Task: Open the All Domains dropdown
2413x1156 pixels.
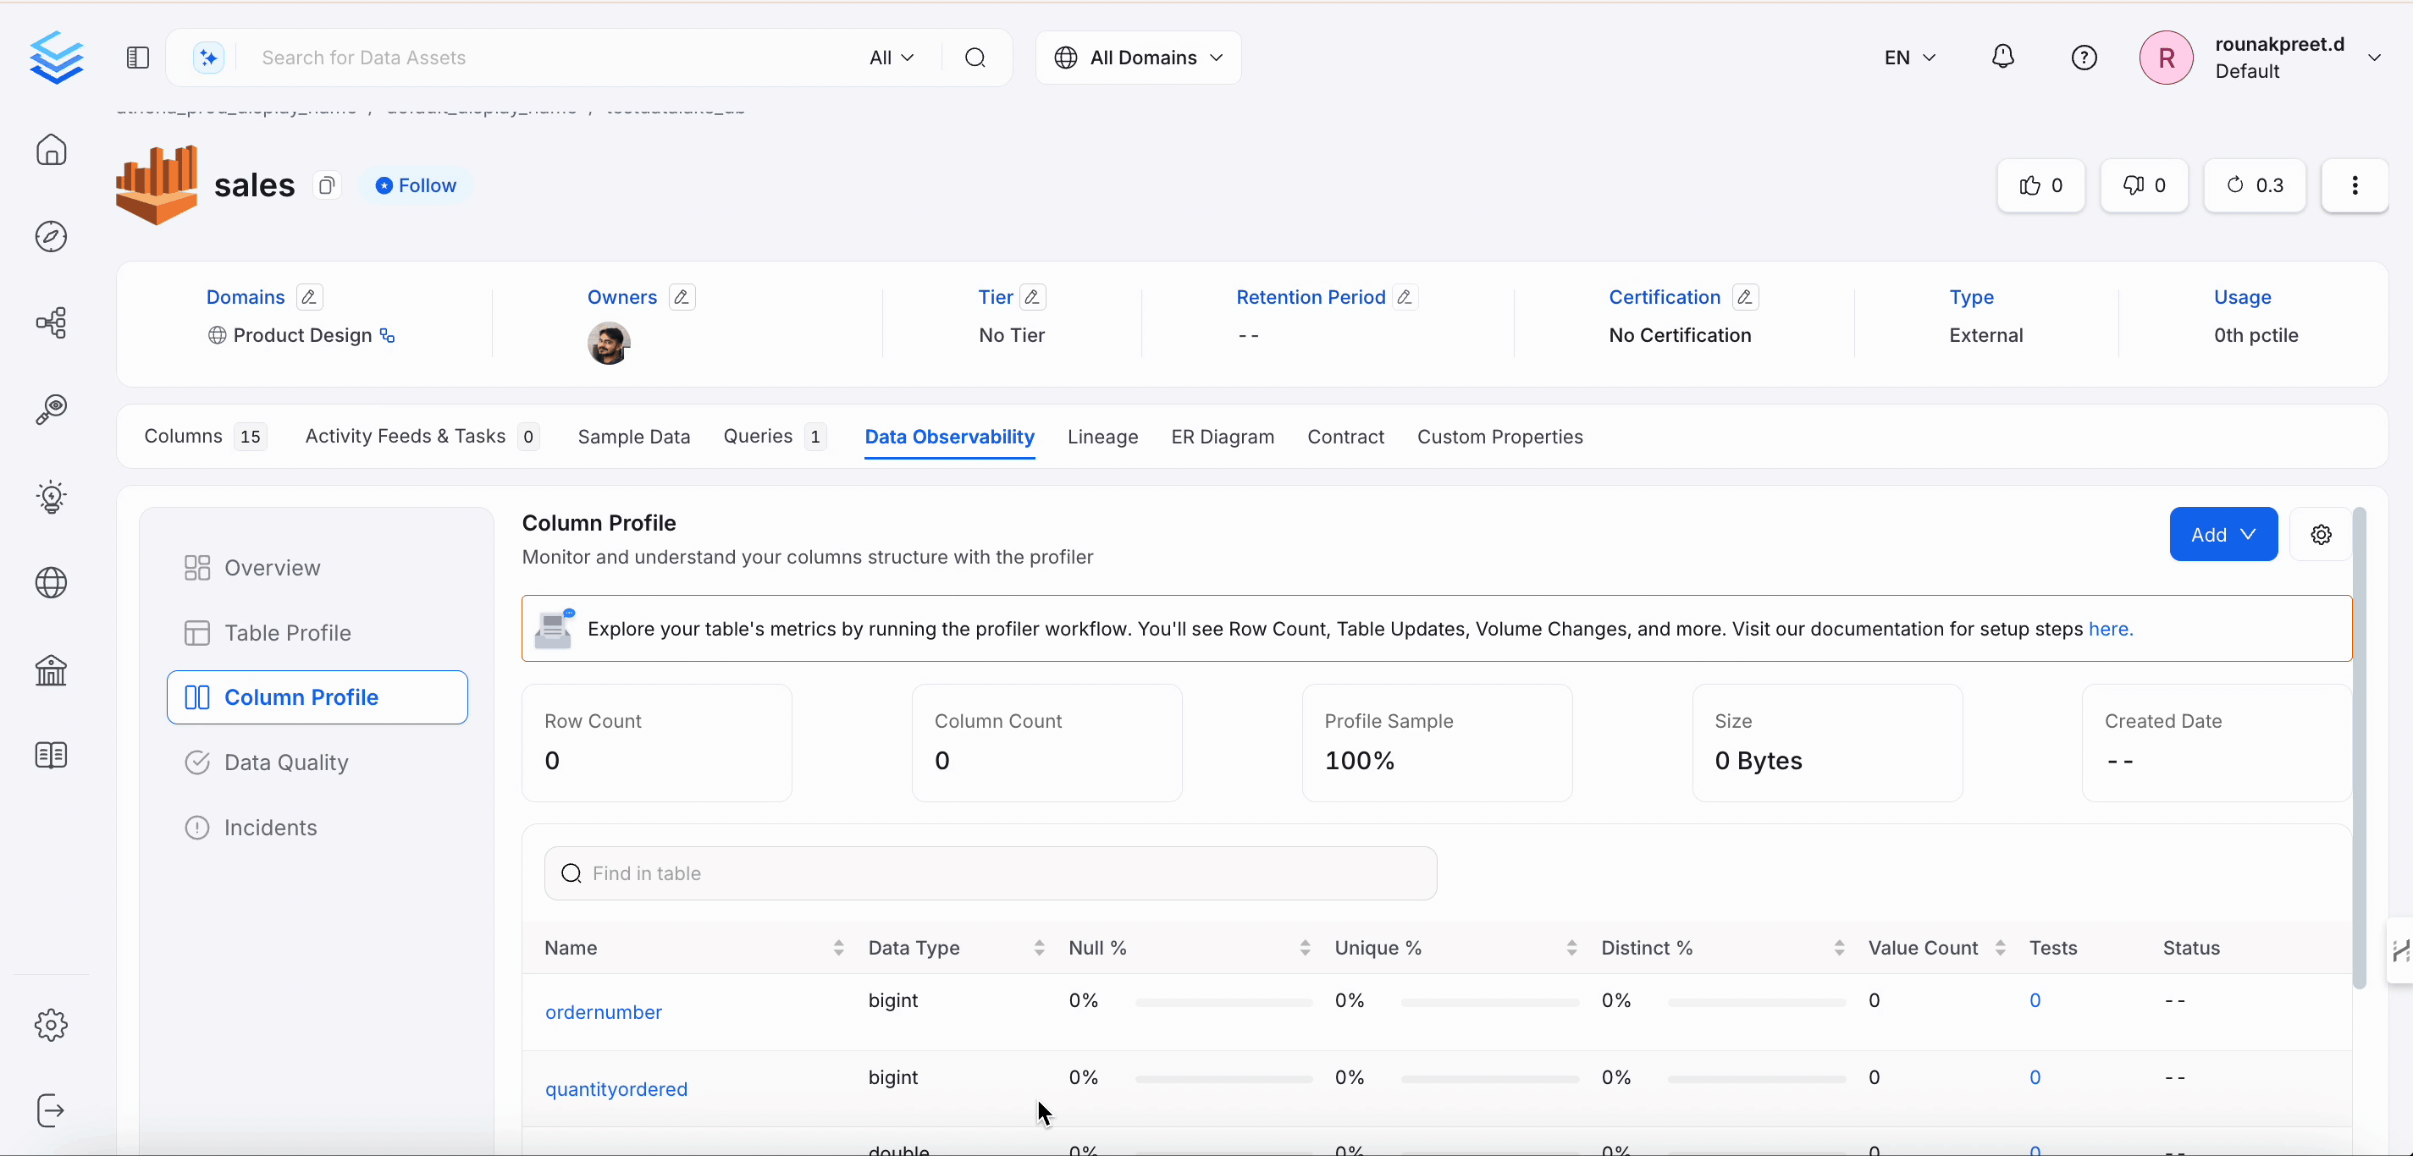Action: point(1138,58)
